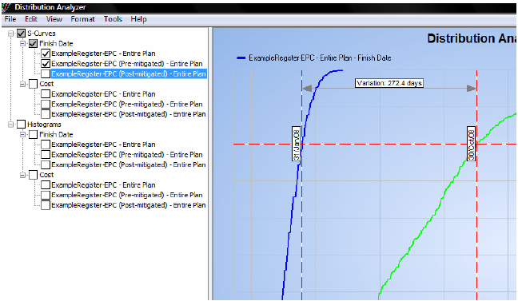Viewport: 518px width, 301px height.
Task: Check the Cost checkbox under S-Curves
Action: [x=33, y=84]
